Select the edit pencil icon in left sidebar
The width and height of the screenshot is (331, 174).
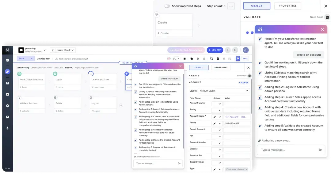coord(7,72)
